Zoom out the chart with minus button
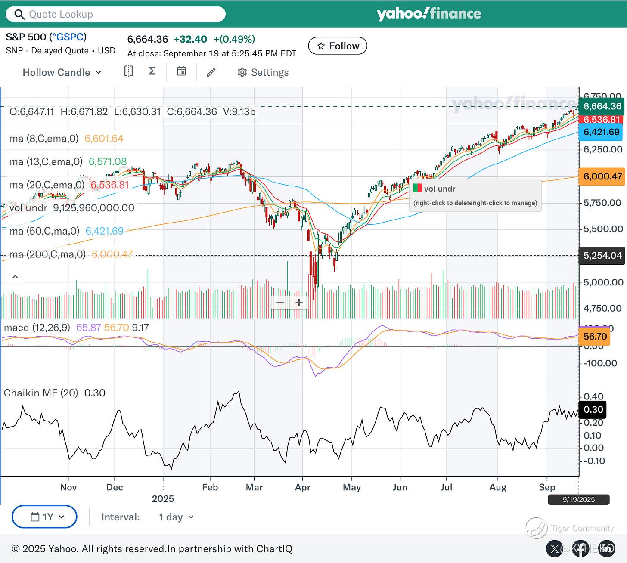Screen dimensions: 627x563 (x=280, y=303)
